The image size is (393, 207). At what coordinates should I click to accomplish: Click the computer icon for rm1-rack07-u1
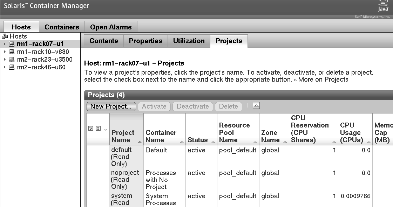[x=12, y=44]
